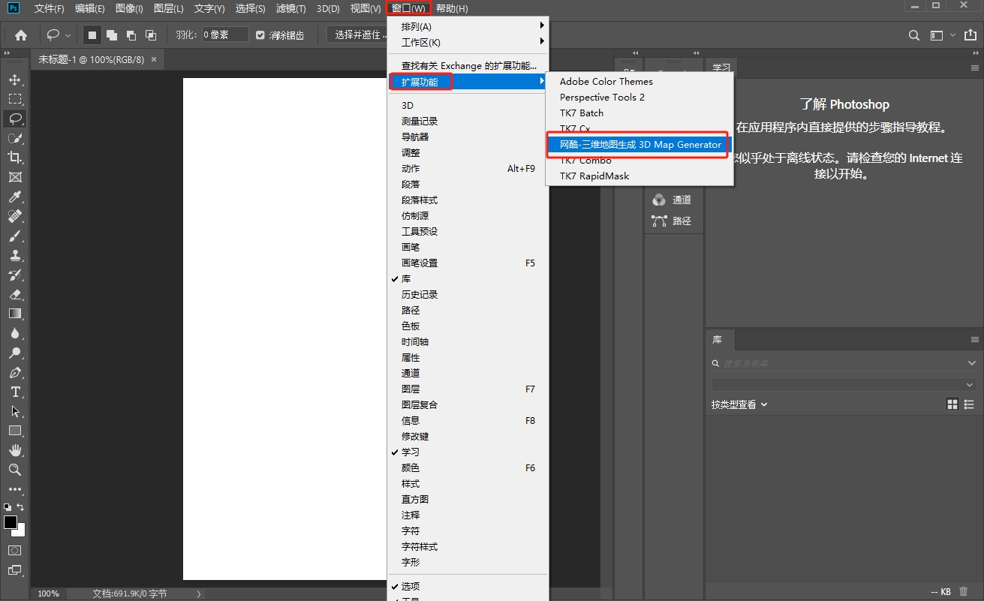The width and height of the screenshot is (984, 601).
Task: Expand the 工作区(K) submenu
Action: [468, 42]
